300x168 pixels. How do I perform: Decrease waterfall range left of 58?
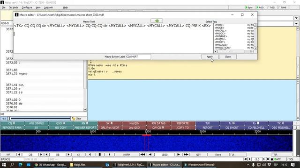click(46, 154)
